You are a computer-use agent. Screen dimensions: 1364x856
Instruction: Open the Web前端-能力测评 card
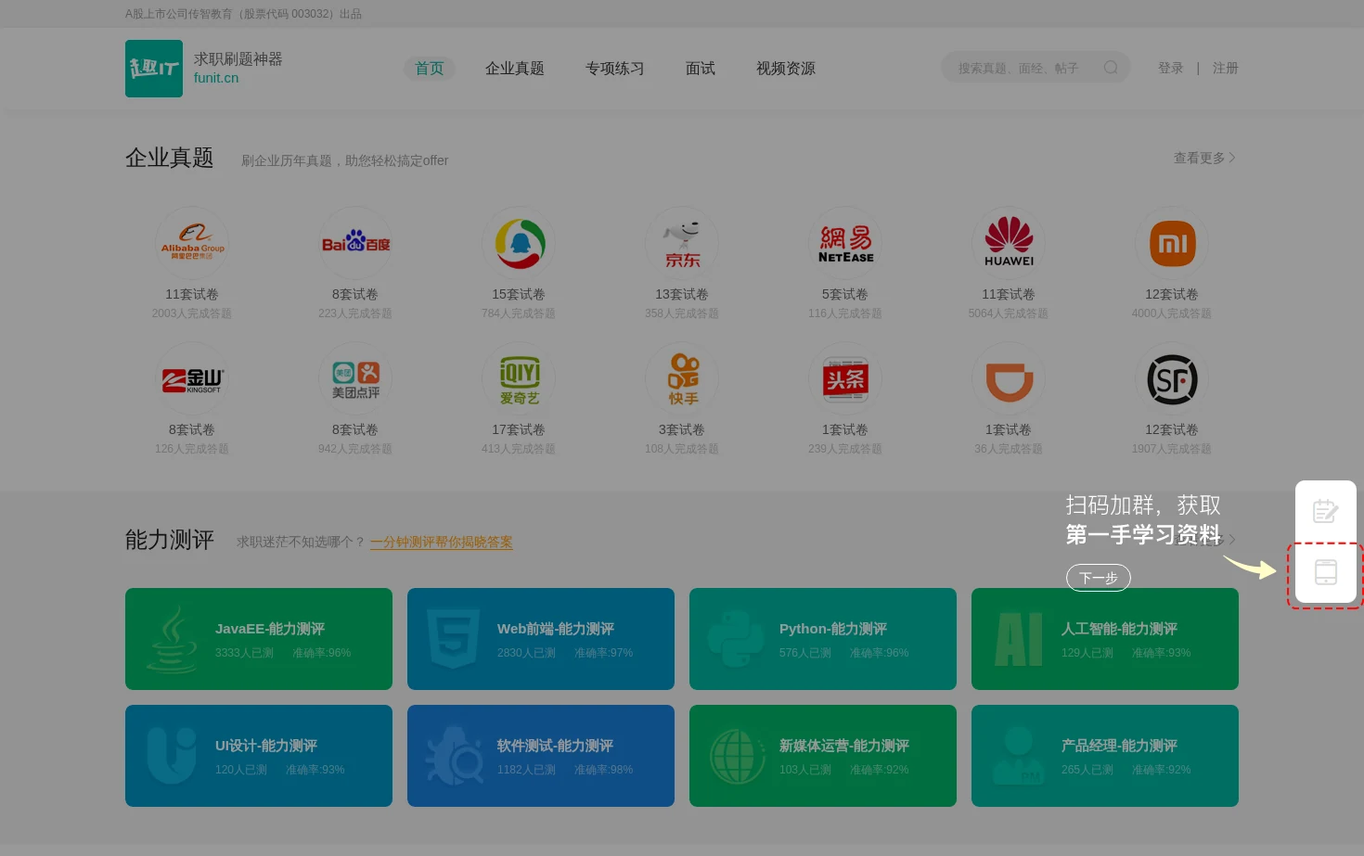coord(541,639)
